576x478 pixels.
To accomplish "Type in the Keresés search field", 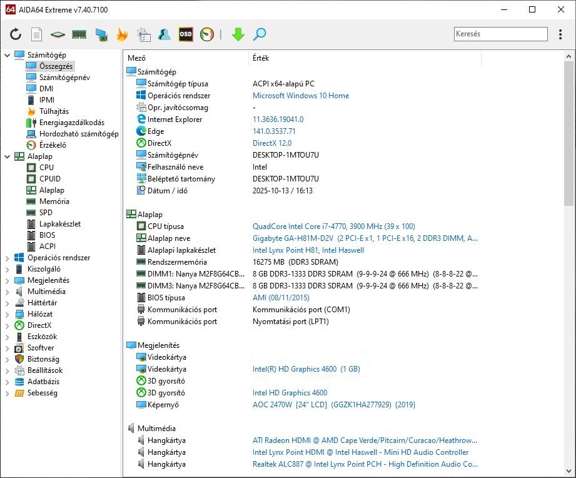I will (x=501, y=34).
